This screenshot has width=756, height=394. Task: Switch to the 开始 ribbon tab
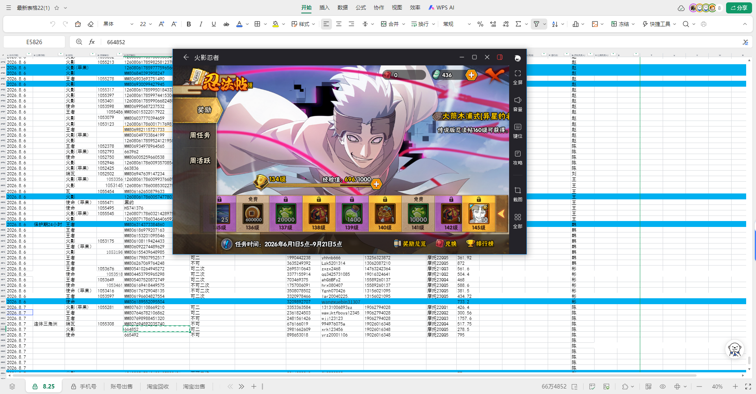(x=306, y=7)
